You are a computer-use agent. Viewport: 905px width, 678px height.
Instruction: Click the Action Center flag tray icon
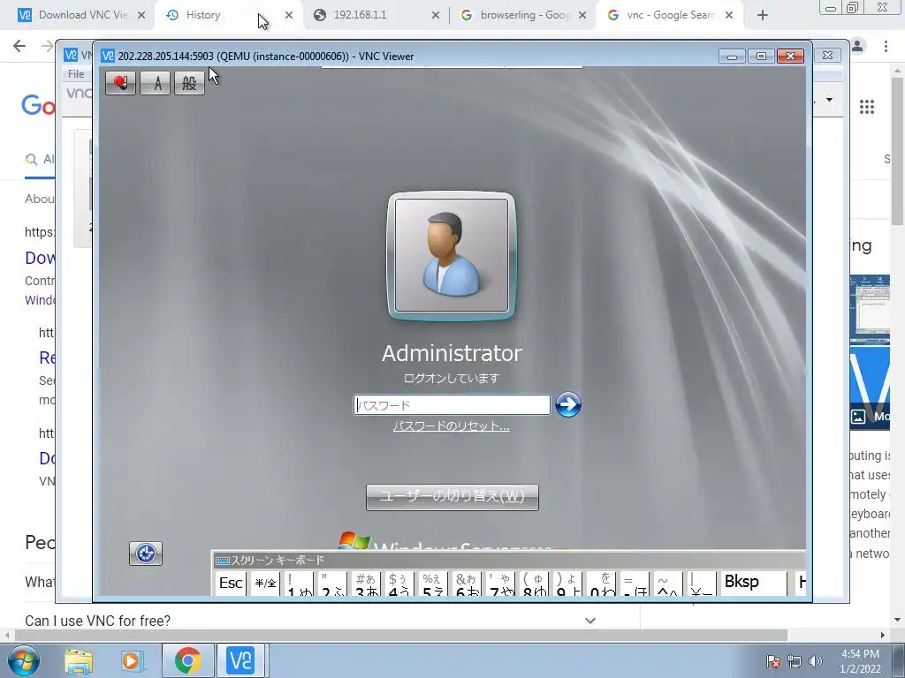pos(772,661)
